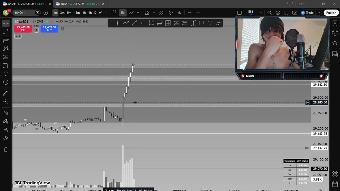
Task: Open quick search in top toolbar
Action: click(269, 13)
